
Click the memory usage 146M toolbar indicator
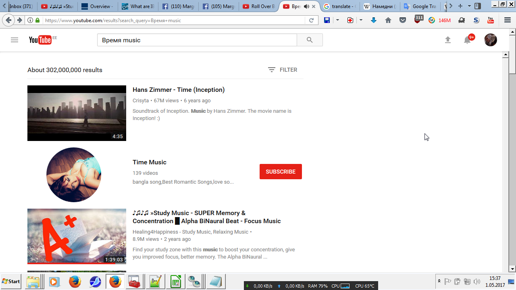point(439,20)
